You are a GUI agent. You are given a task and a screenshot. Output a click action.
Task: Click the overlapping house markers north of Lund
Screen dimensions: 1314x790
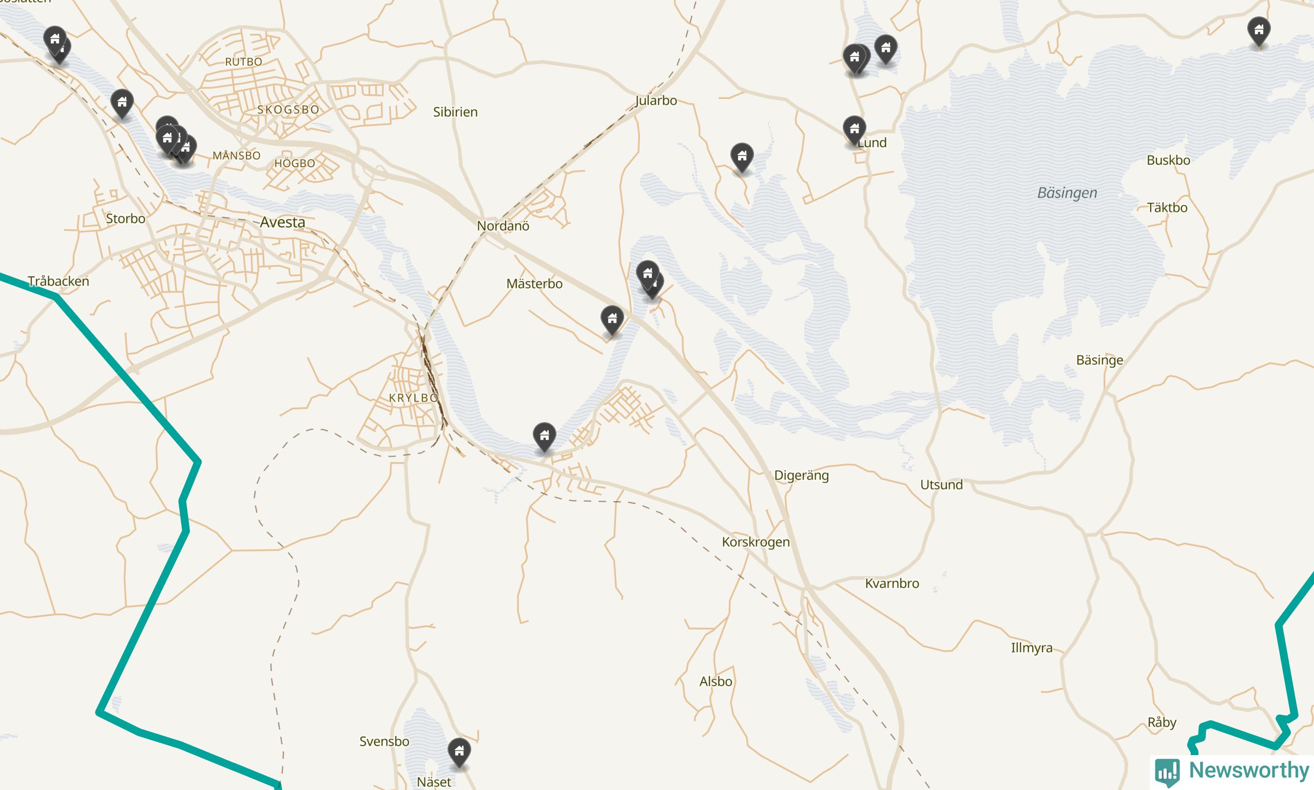point(857,59)
